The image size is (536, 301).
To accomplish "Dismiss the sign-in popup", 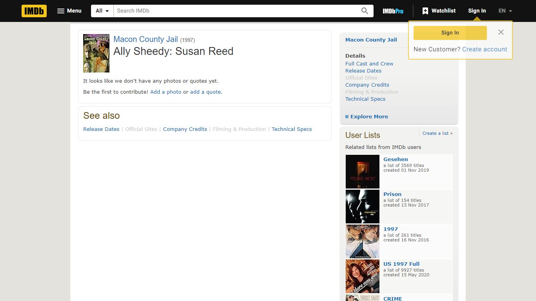I will [x=501, y=33].
